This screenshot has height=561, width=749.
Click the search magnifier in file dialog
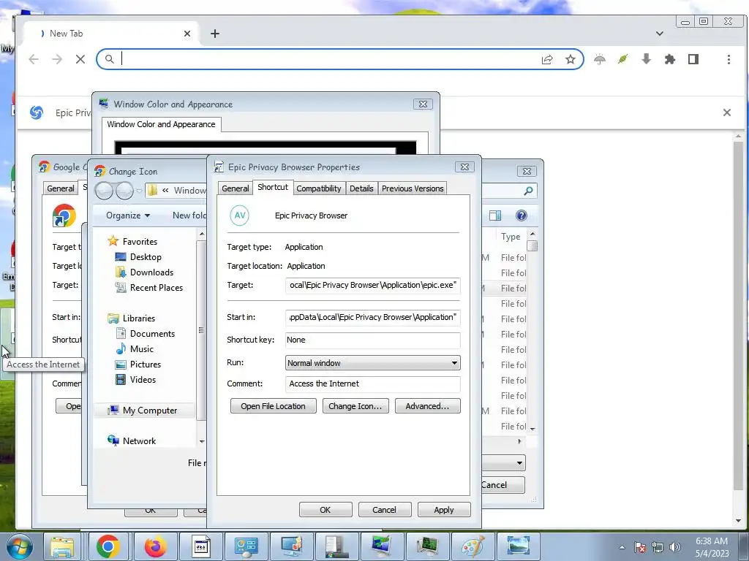coord(528,191)
